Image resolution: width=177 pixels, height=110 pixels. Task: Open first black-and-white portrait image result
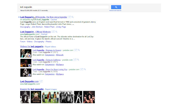click(x=25, y=97)
